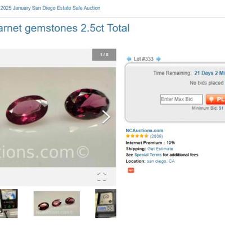Open the Special Terms link

[x=148, y=155]
